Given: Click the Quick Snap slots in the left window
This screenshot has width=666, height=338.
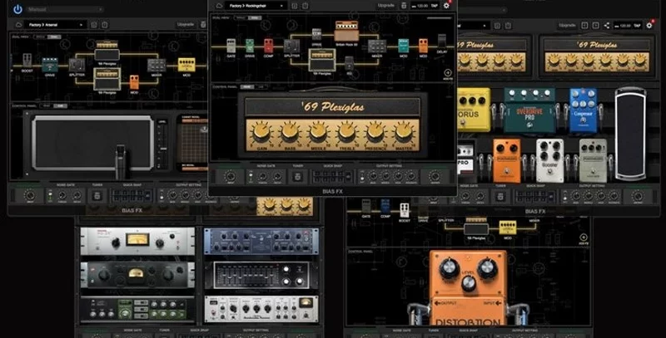Looking at the screenshot, I should tap(132, 196).
